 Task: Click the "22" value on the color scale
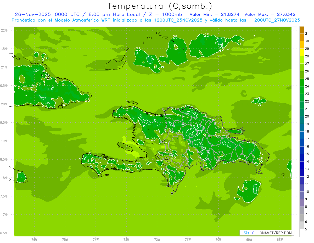[x=307, y=101]
